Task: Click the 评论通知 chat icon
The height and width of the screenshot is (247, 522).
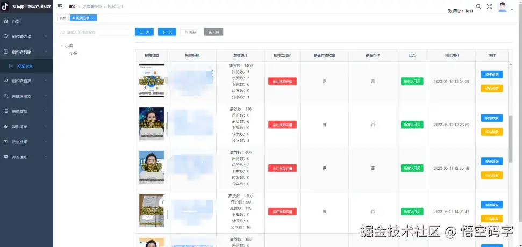Action: click(x=5, y=157)
